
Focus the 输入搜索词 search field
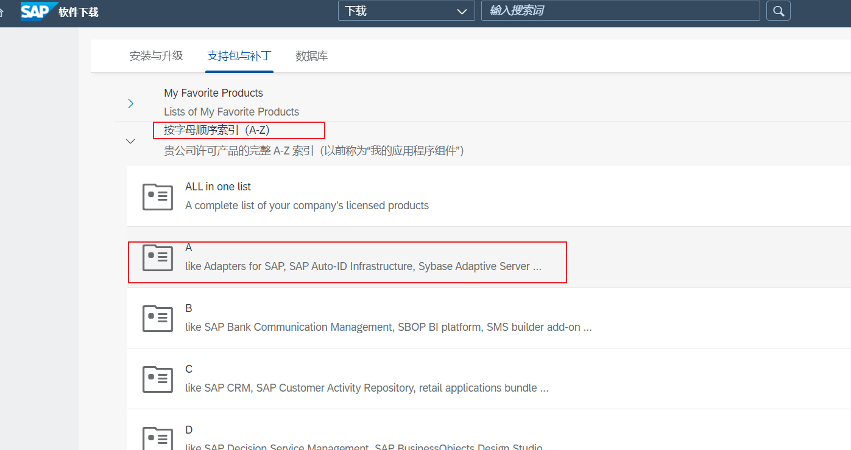click(621, 11)
